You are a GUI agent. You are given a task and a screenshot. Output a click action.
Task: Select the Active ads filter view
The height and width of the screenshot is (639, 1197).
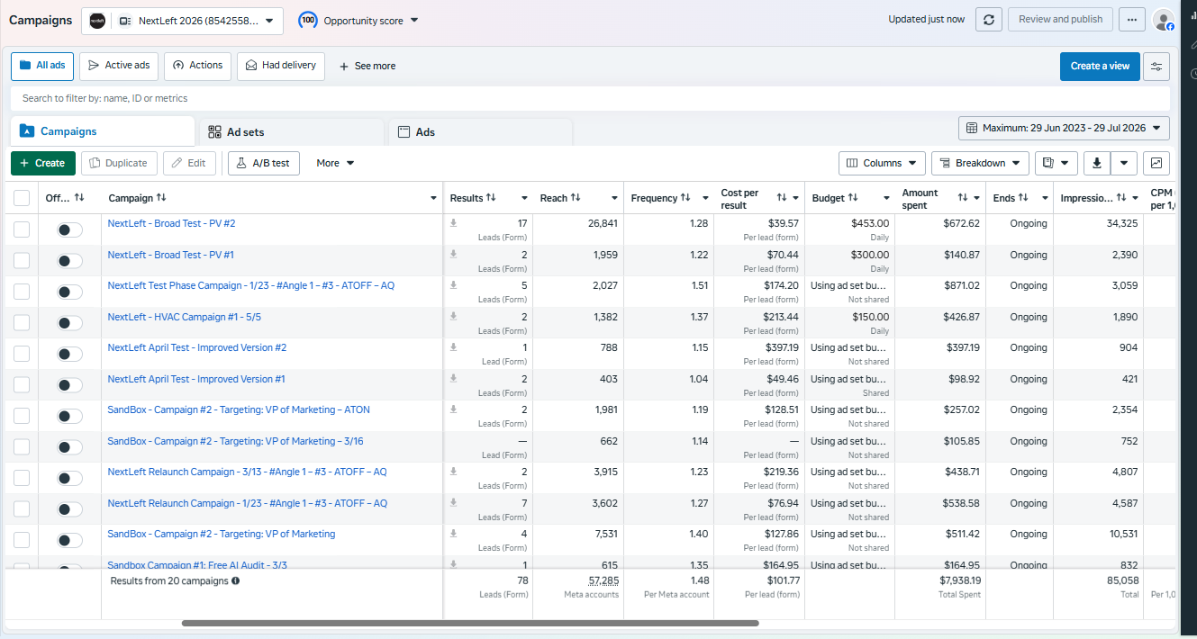point(118,66)
